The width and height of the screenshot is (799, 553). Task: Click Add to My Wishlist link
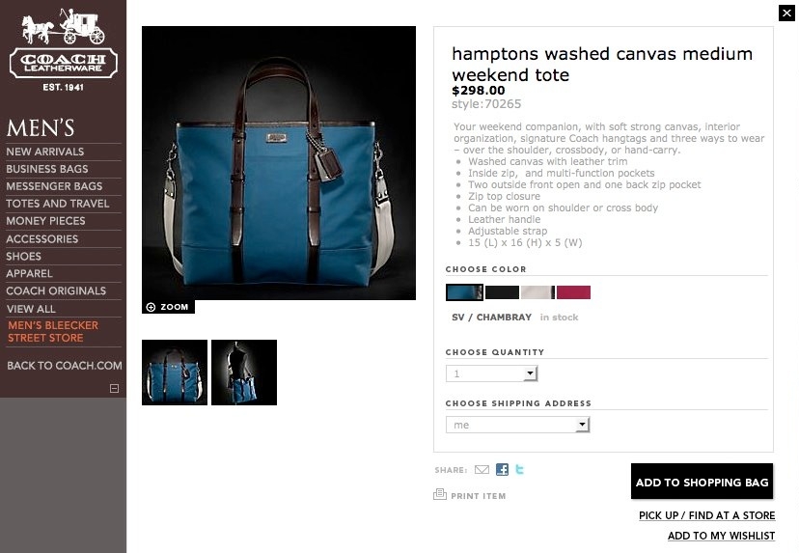pos(721,536)
